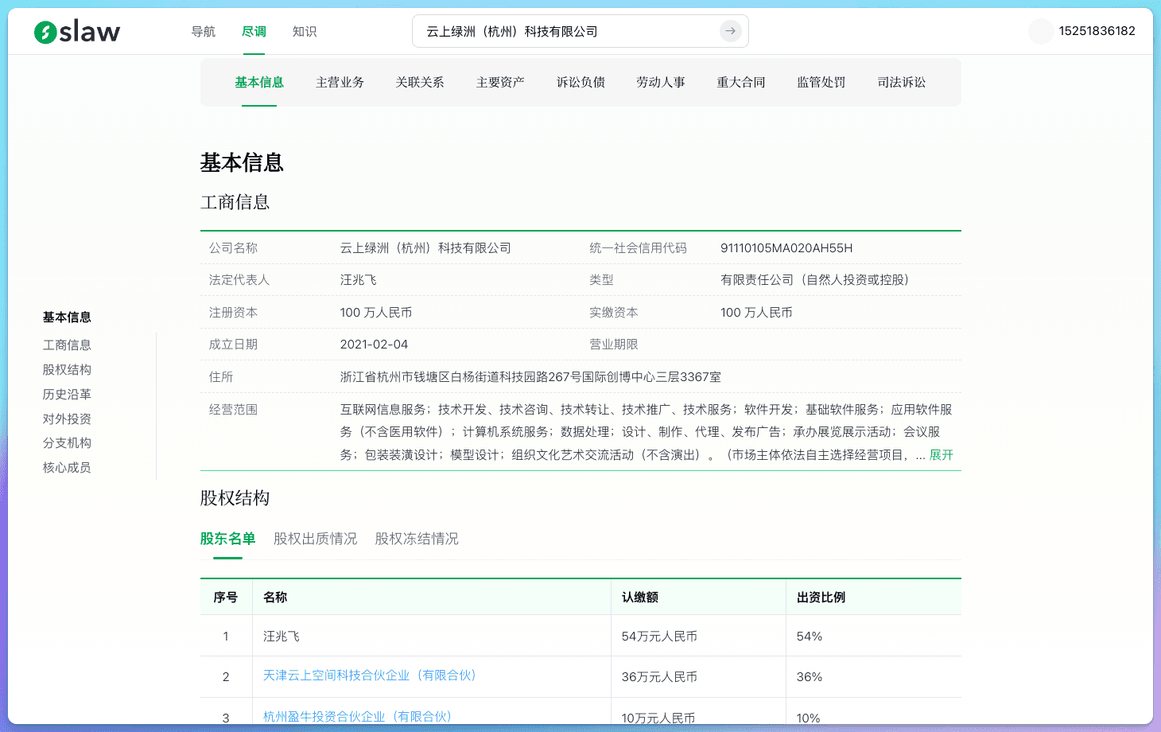Switch to 主营业务 tab
This screenshot has width=1161, height=732.
340,82
